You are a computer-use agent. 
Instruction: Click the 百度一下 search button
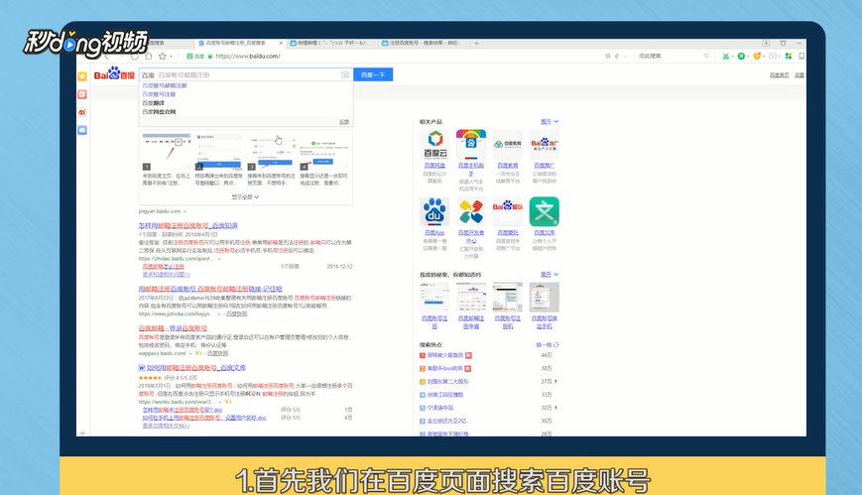click(373, 74)
